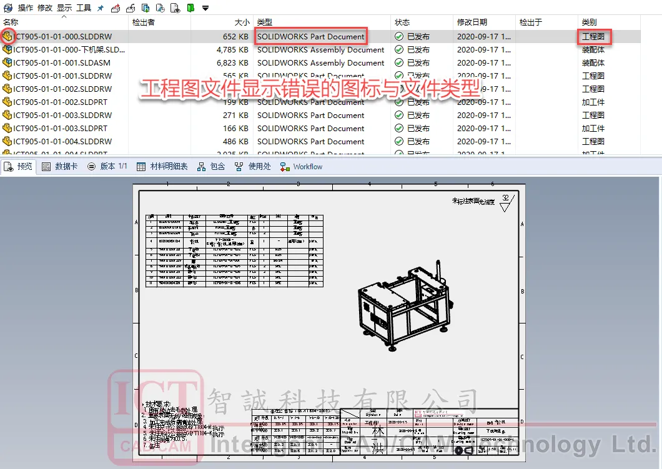Sort files by the 大小 column header
662x469 pixels.
(242, 22)
